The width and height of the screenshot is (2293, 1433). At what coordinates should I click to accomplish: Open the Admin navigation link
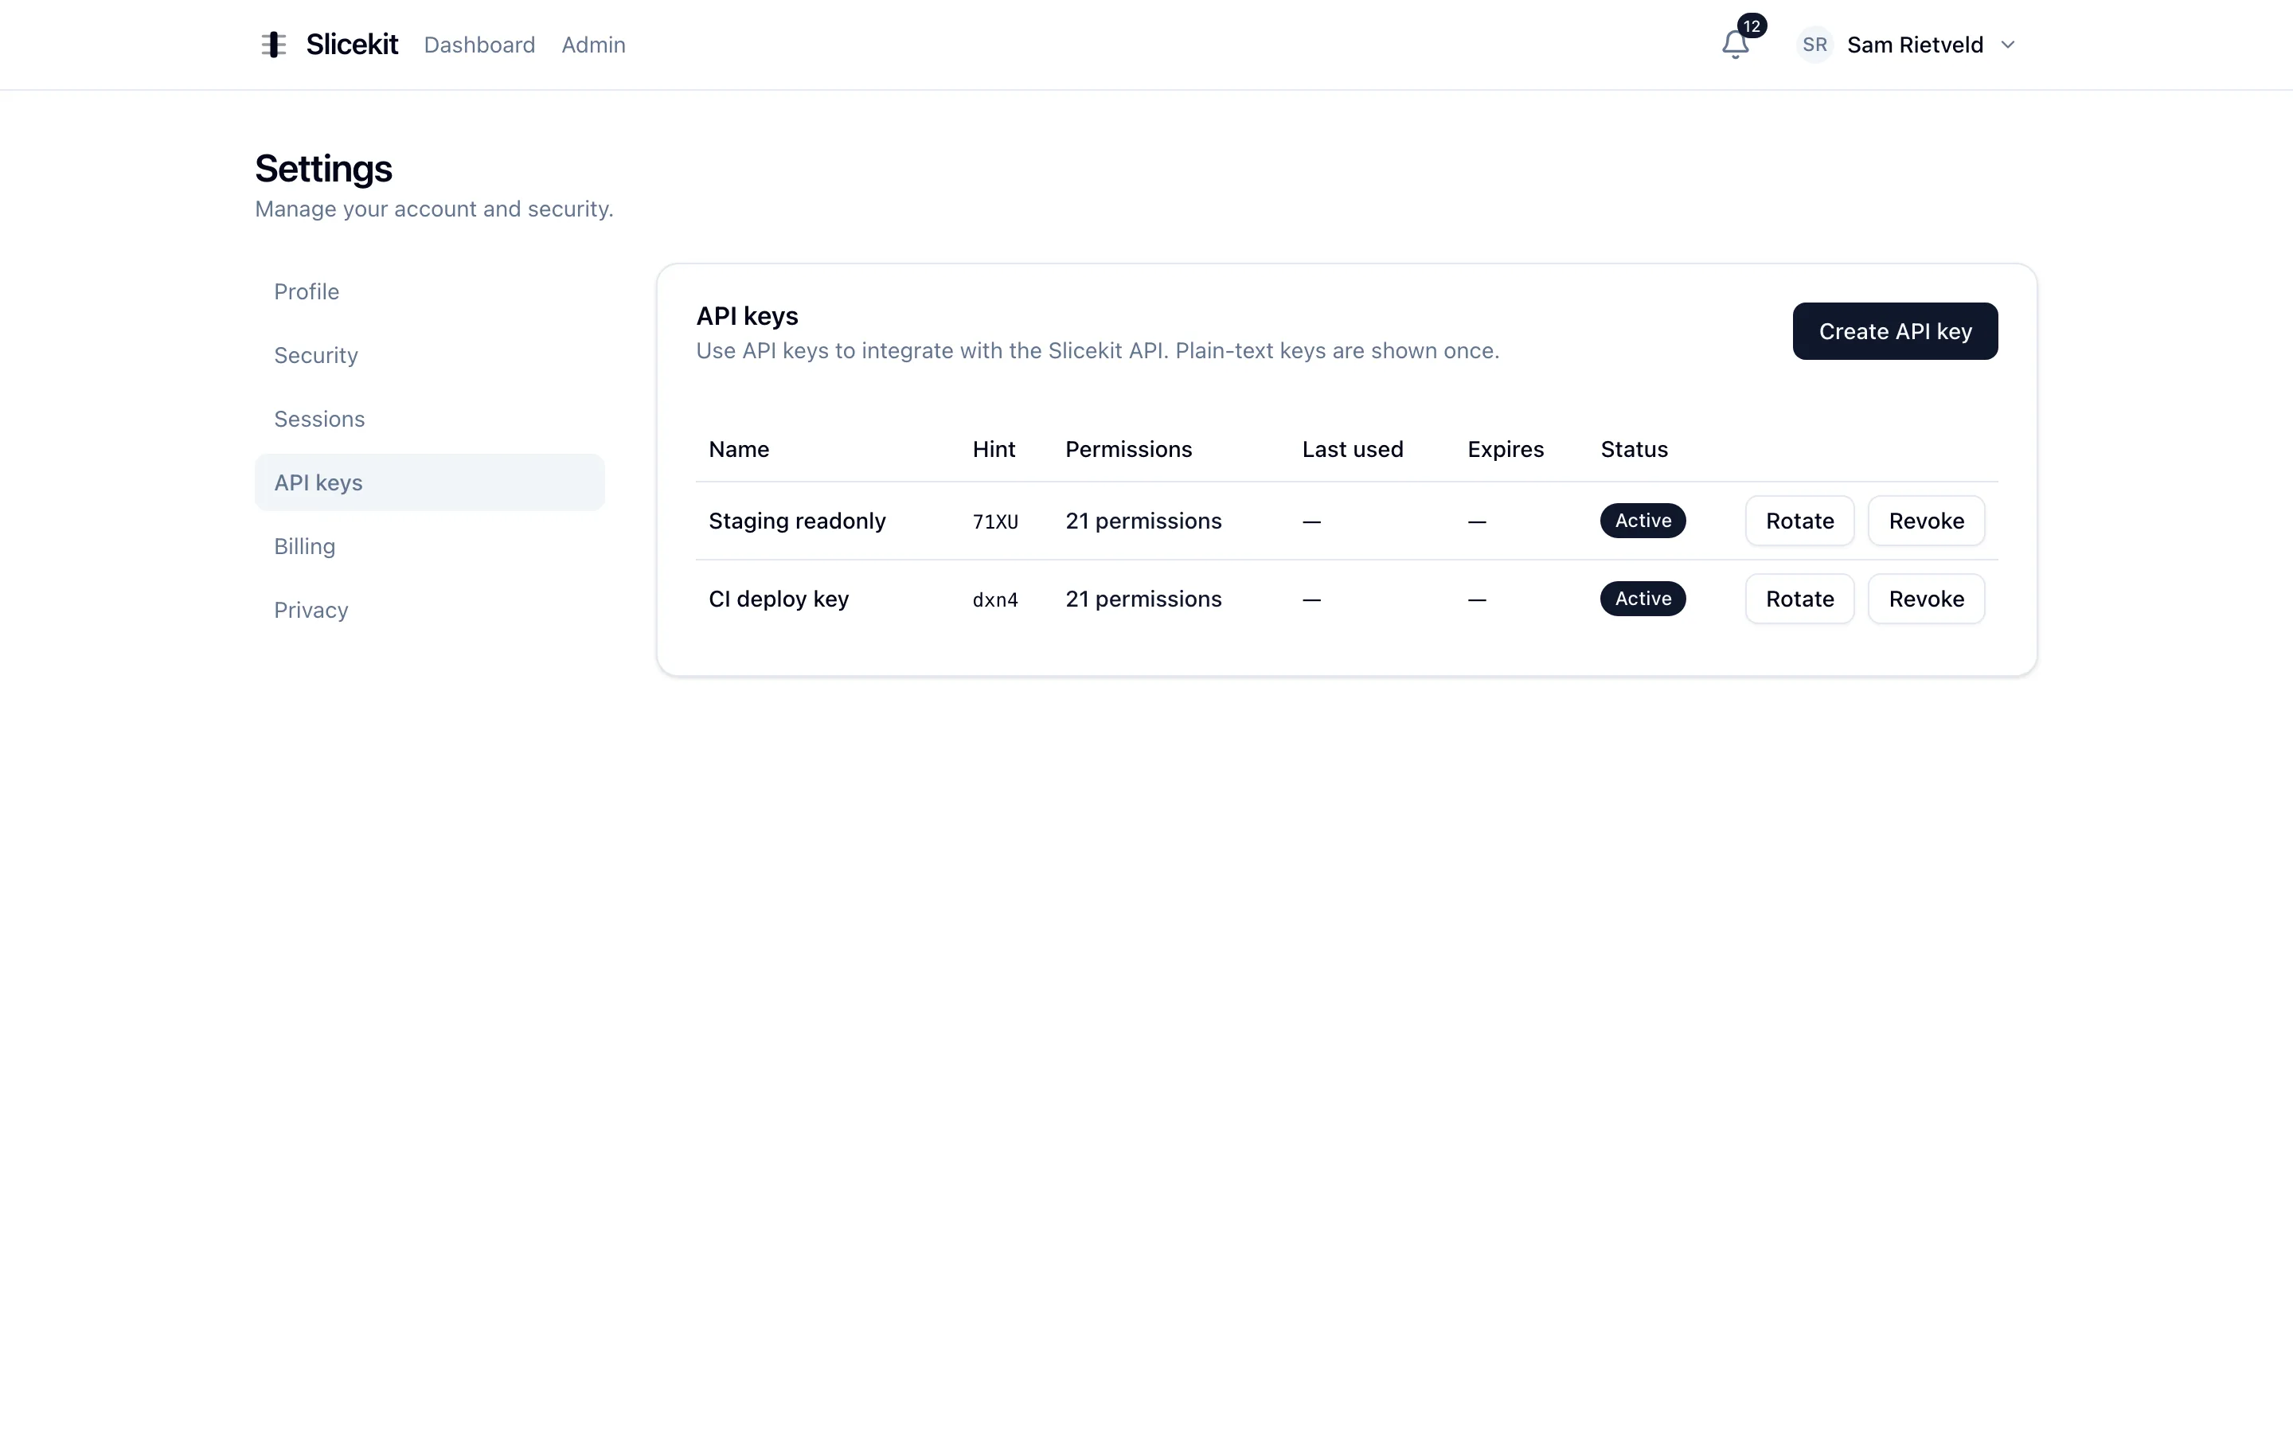(x=593, y=45)
